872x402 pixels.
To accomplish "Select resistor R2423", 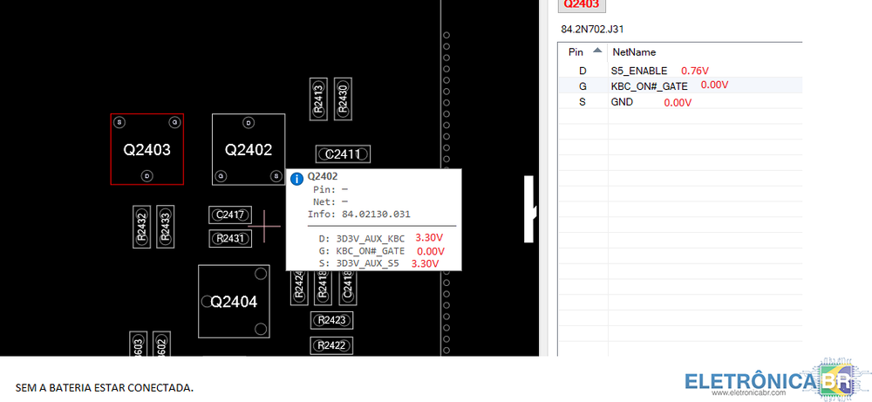I will [331, 320].
